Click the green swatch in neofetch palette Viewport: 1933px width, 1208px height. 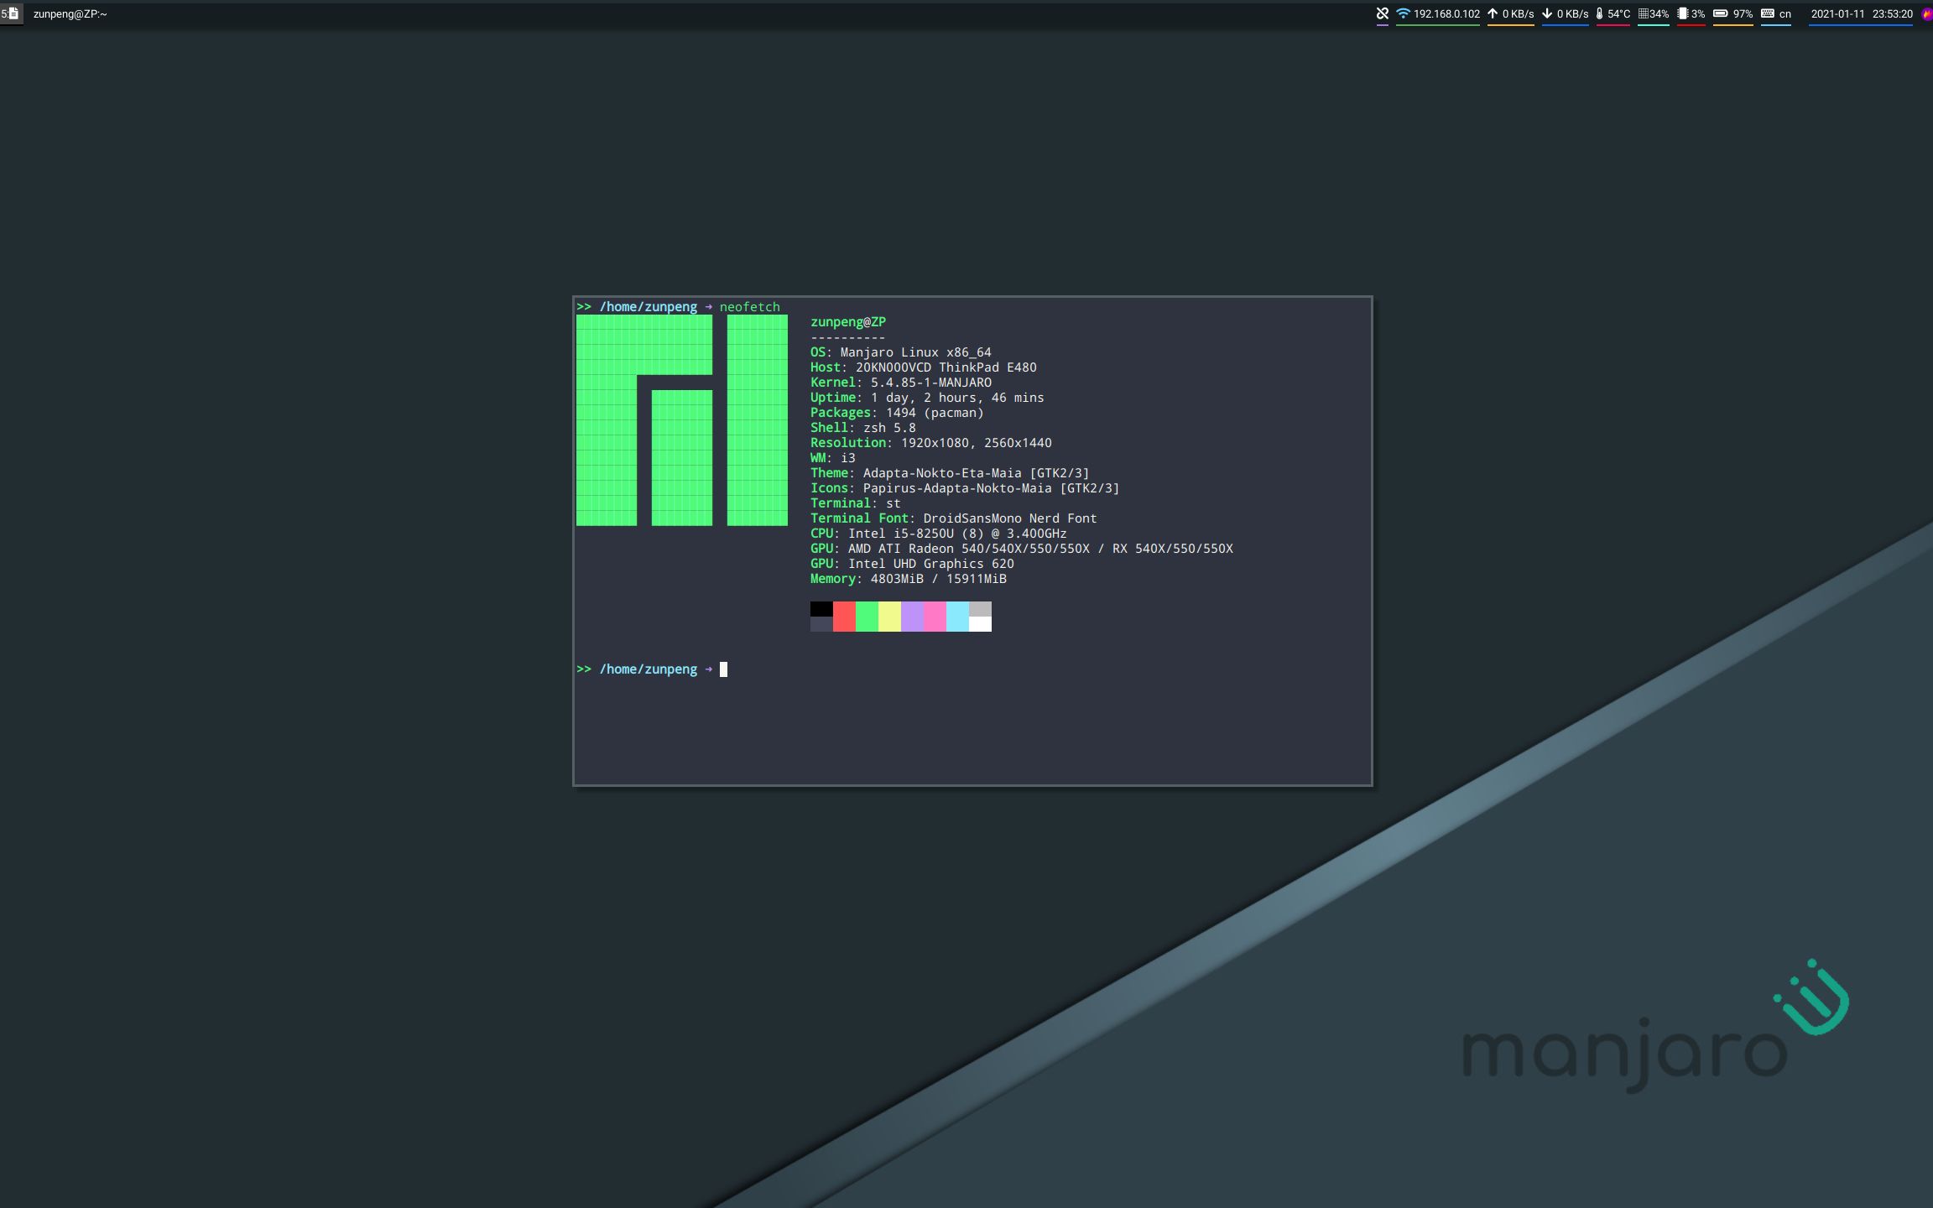pyautogui.click(x=867, y=617)
